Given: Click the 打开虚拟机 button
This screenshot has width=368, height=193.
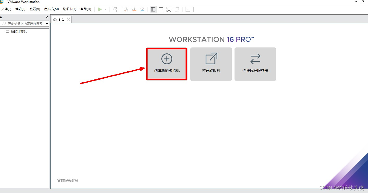Looking at the screenshot, I should 211,64.
